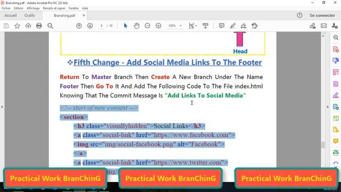Click the read mode scroll icon

point(205,26)
